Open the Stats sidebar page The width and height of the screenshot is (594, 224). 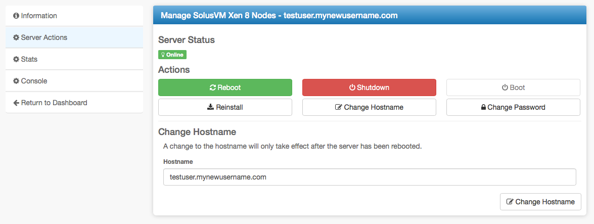[x=29, y=60]
